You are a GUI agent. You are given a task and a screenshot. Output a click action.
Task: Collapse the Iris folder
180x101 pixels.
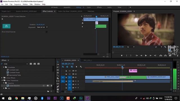pos(4,88)
